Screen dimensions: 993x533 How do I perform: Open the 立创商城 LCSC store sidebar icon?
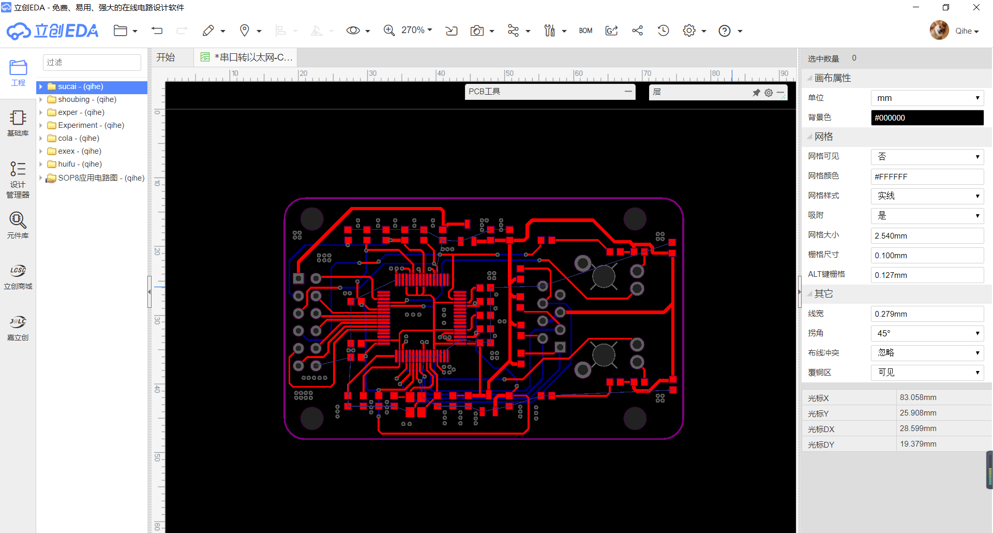pos(18,276)
